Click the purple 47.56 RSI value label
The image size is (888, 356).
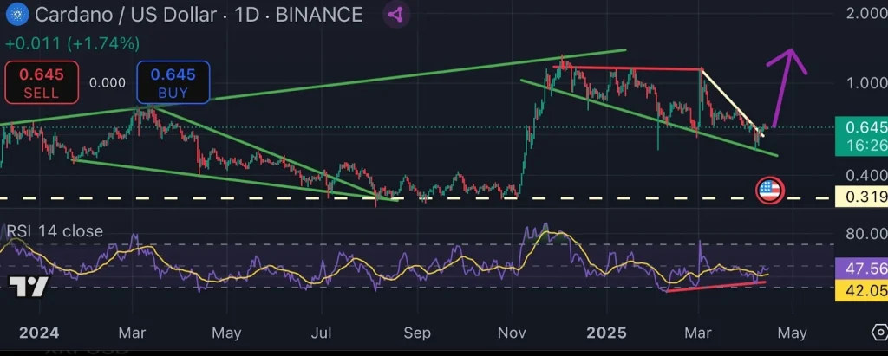pos(863,269)
